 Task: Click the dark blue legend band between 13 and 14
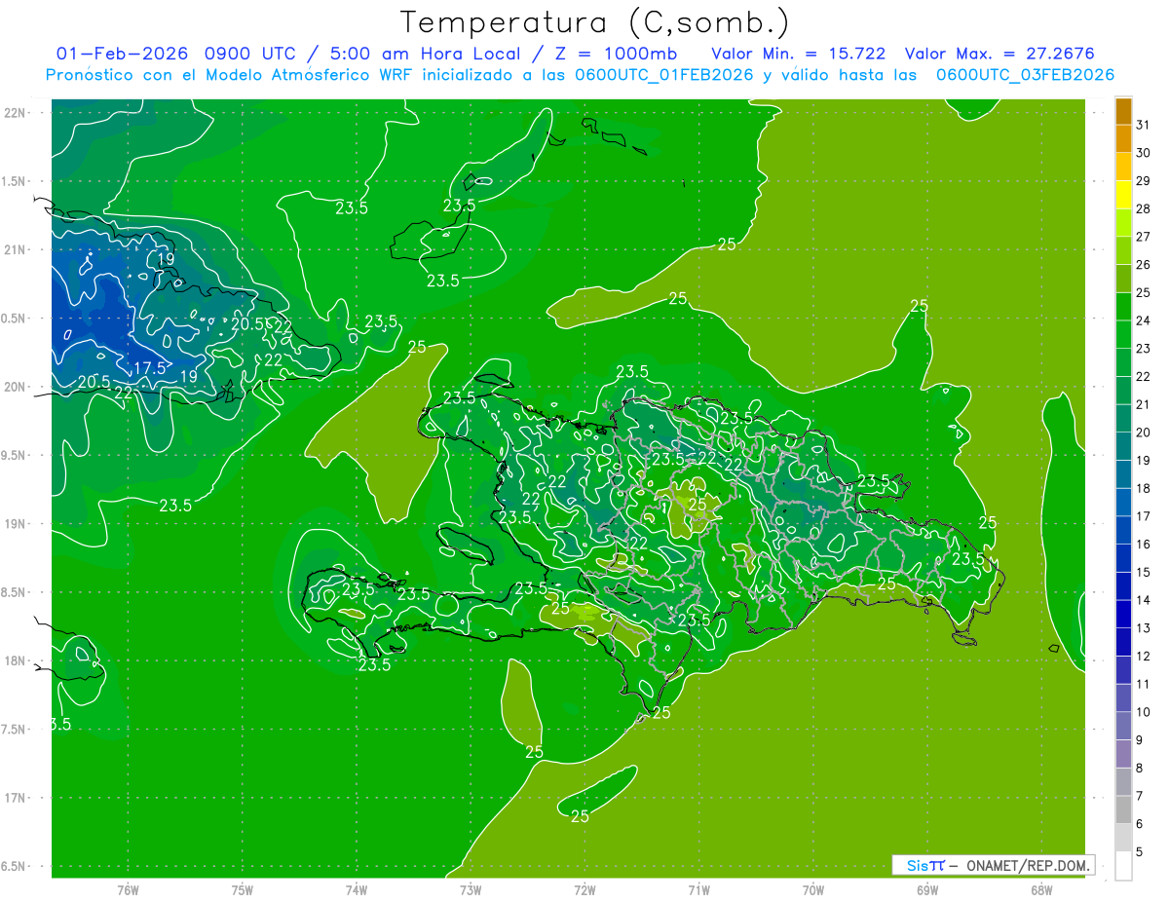click(x=1123, y=614)
